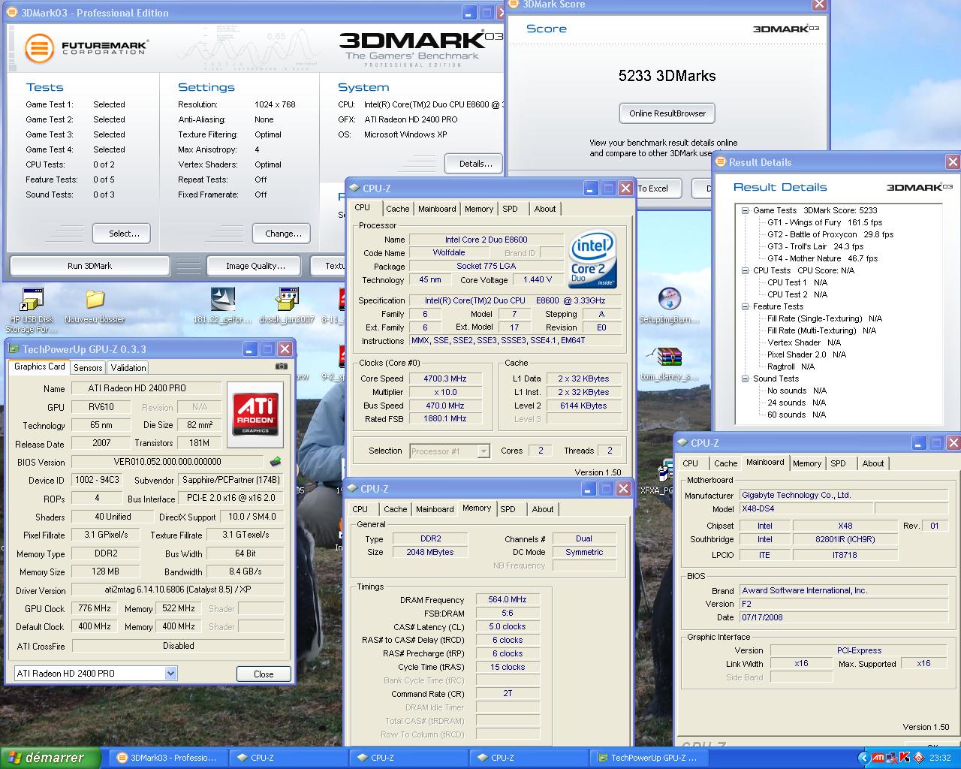Open Mainboard tab in CPU-Z CPU window
The height and width of the screenshot is (769, 961).
(x=437, y=209)
